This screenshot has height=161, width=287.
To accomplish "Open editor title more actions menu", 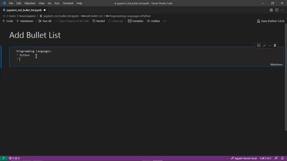I will tap(282, 10).
